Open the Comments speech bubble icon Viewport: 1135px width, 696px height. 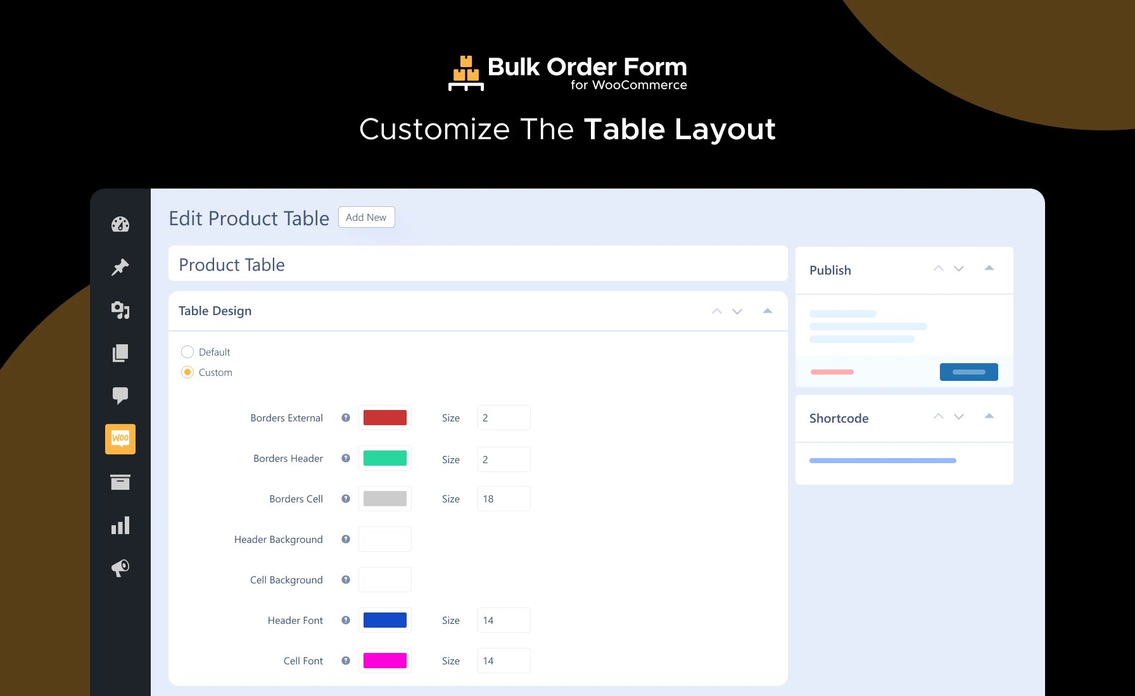click(x=120, y=395)
